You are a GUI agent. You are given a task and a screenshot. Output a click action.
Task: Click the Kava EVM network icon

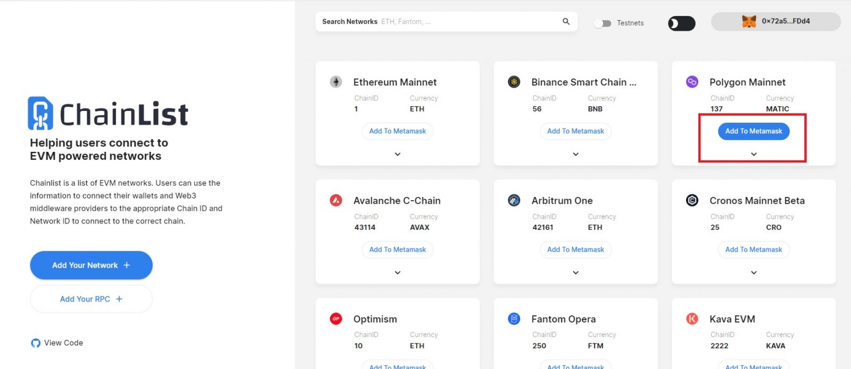(x=692, y=319)
